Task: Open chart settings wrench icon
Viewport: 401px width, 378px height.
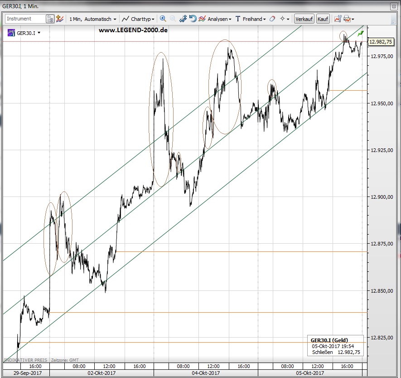Action: [x=338, y=19]
